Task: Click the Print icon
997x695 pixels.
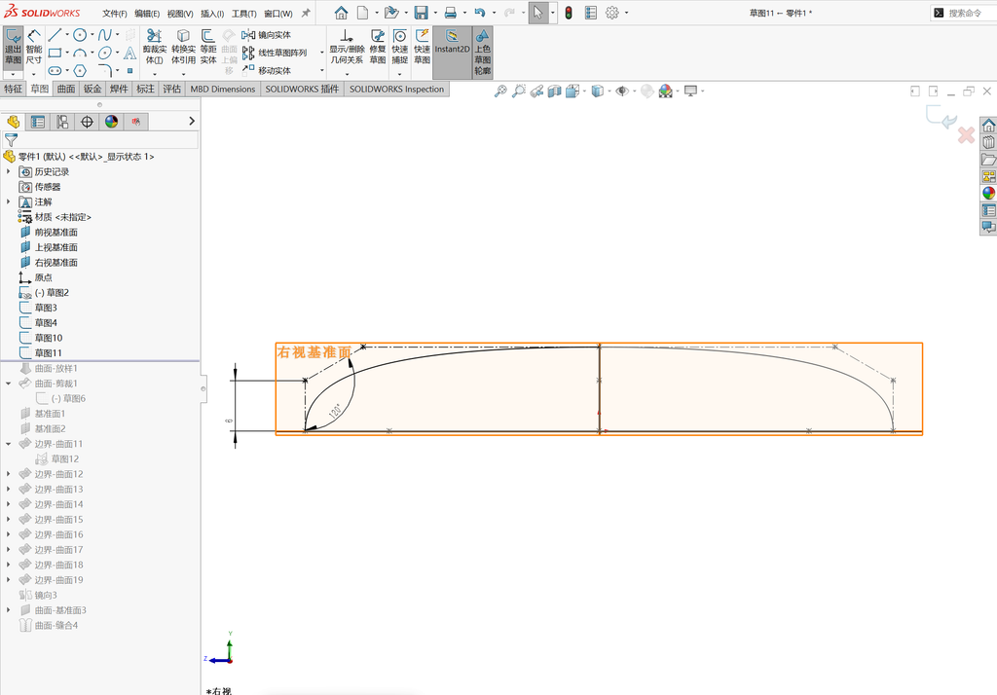Action: tap(450, 13)
